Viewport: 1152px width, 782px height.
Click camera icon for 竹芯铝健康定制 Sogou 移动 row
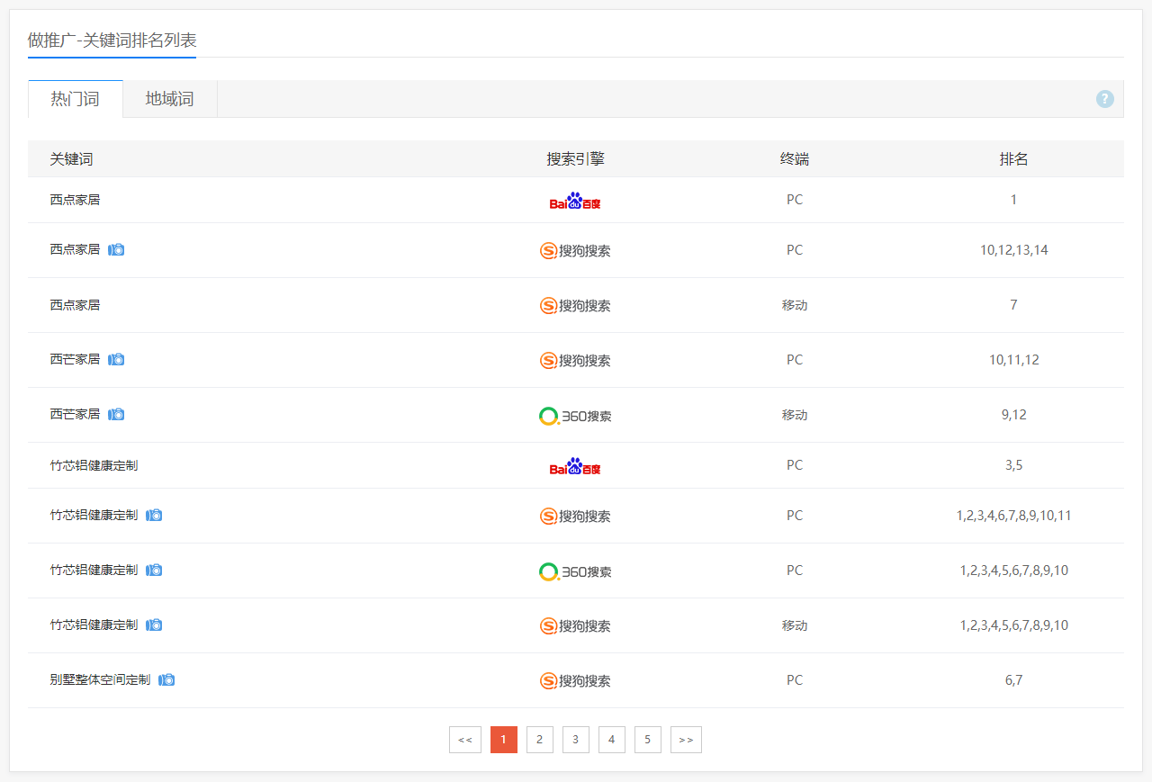[x=154, y=625]
